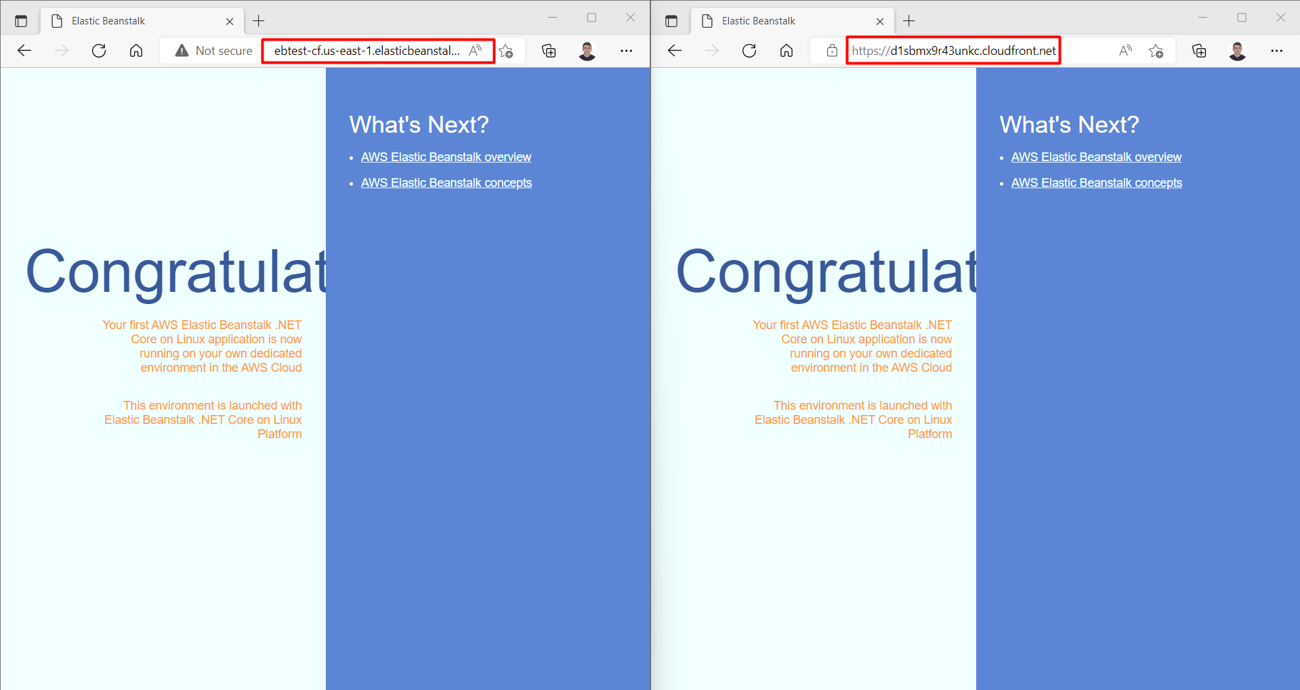The width and height of the screenshot is (1300, 690).
Task: Open the AWS Elastic Beanstalk overview link
Action: (446, 156)
